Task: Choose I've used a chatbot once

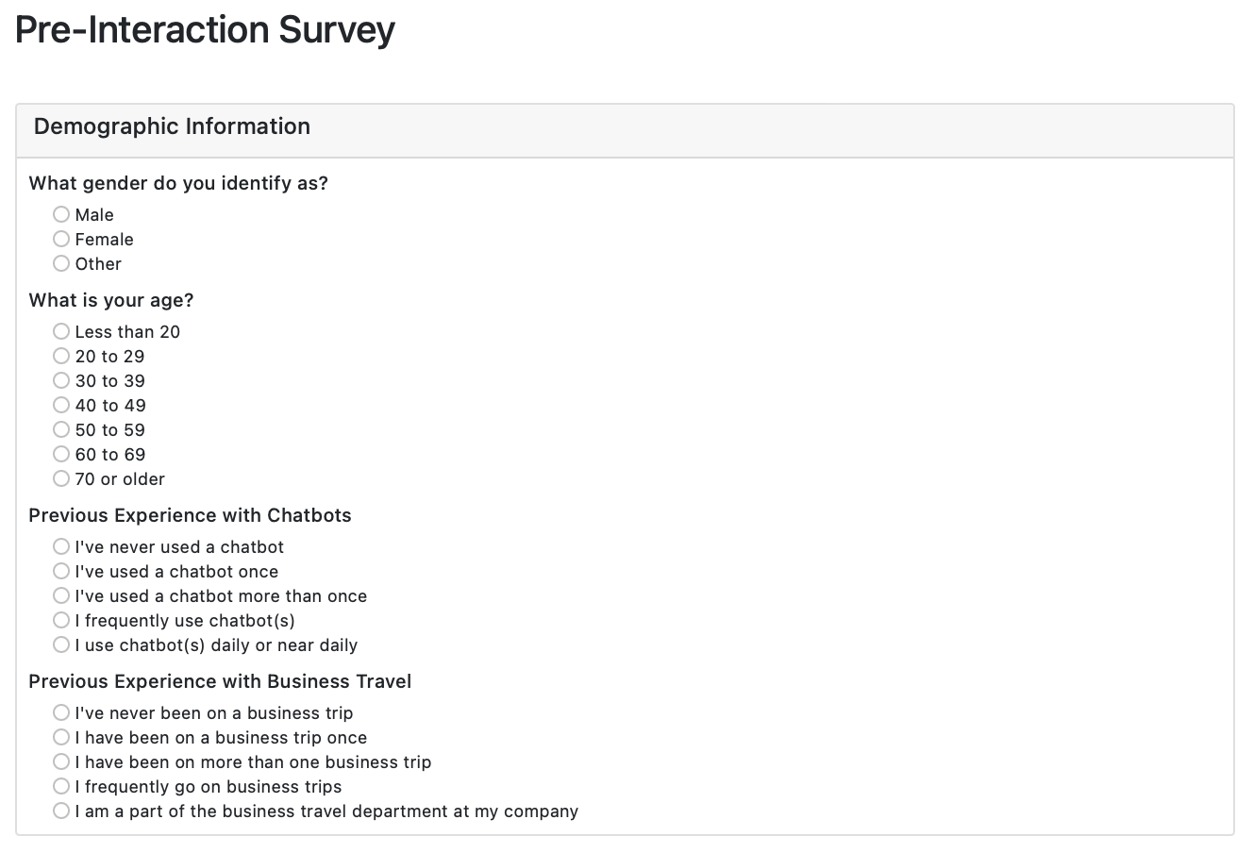Action: tap(61, 571)
